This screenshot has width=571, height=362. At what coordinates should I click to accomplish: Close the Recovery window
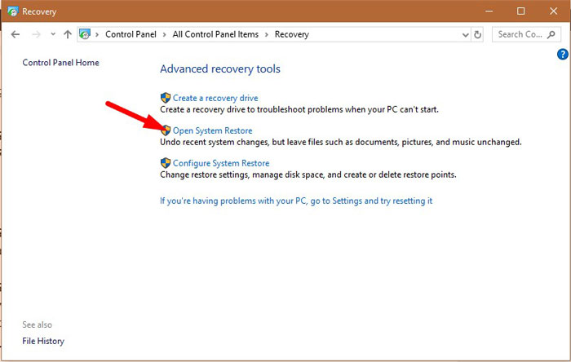tap(554, 11)
